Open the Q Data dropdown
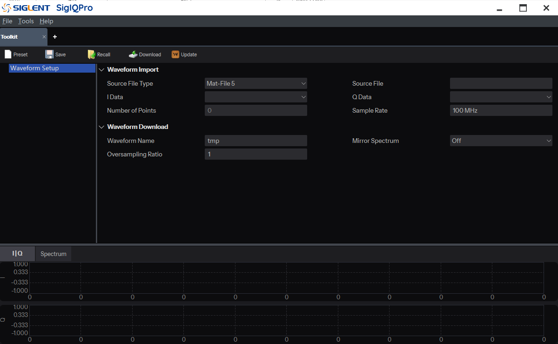The image size is (558, 344). point(501,97)
